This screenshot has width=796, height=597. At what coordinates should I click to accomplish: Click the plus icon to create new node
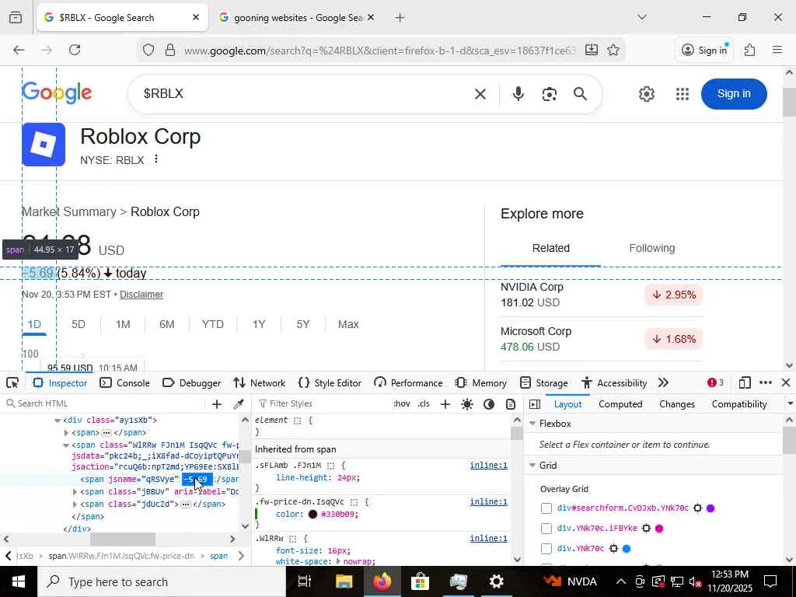[217, 404]
